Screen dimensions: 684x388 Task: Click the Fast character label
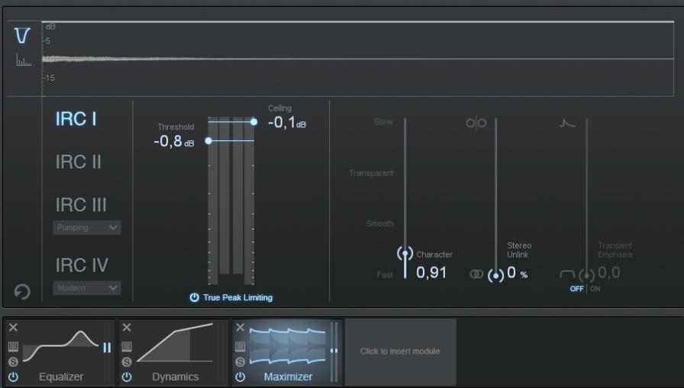(385, 274)
